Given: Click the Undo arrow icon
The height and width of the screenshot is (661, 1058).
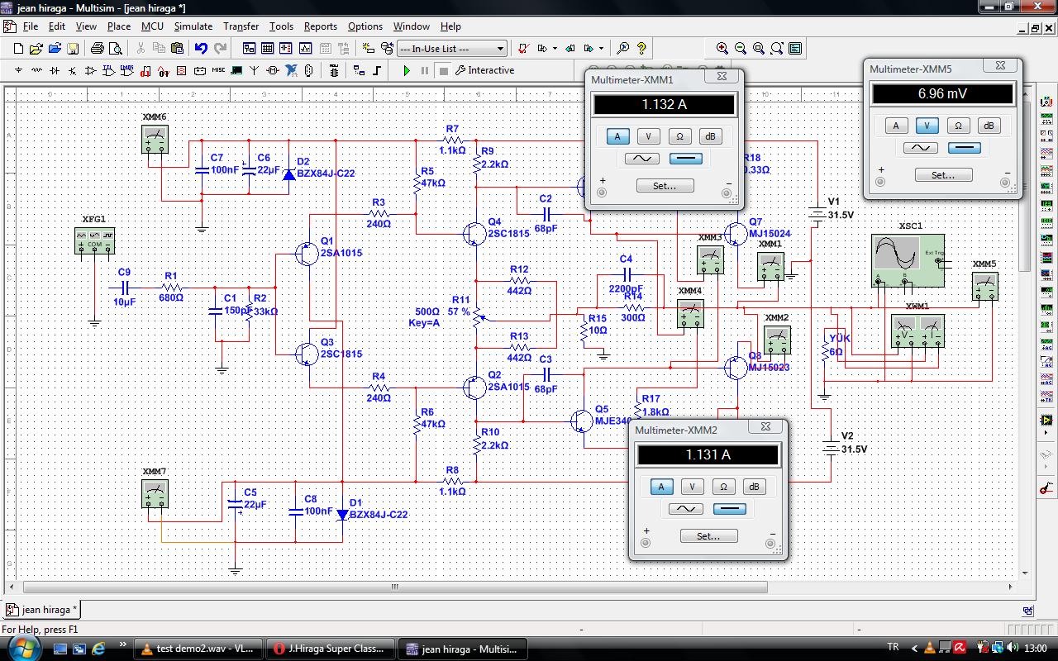Looking at the screenshot, I should point(201,49).
